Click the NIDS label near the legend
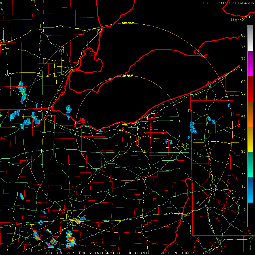 (249, 17)
